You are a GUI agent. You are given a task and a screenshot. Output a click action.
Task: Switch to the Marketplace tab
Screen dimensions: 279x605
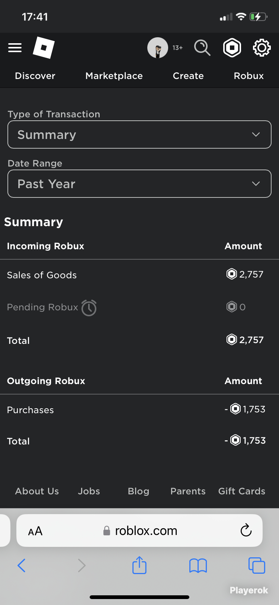[x=114, y=76]
